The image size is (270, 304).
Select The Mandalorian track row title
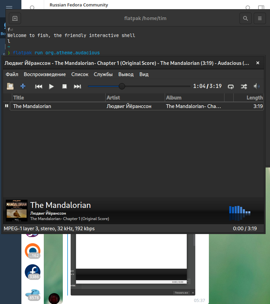[32, 106]
